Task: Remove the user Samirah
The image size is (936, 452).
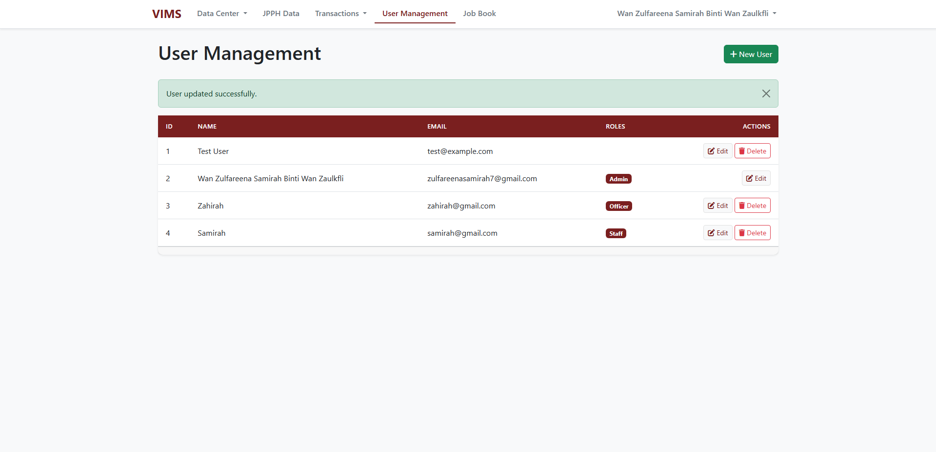Action: (x=752, y=233)
